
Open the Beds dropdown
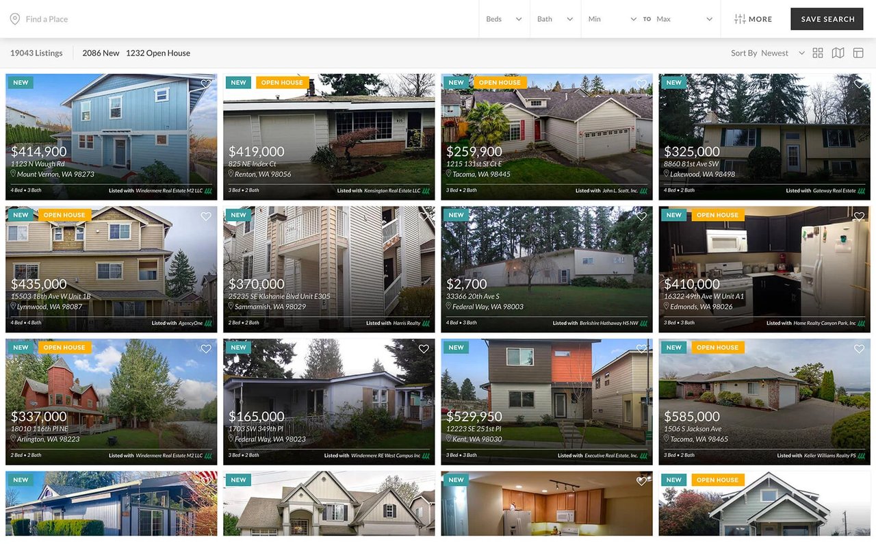coord(504,19)
